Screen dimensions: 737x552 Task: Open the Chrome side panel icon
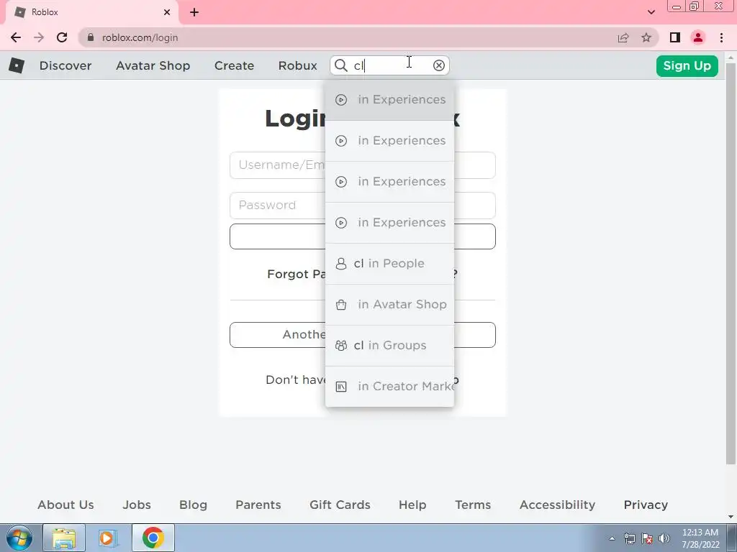click(x=675, y=37)
